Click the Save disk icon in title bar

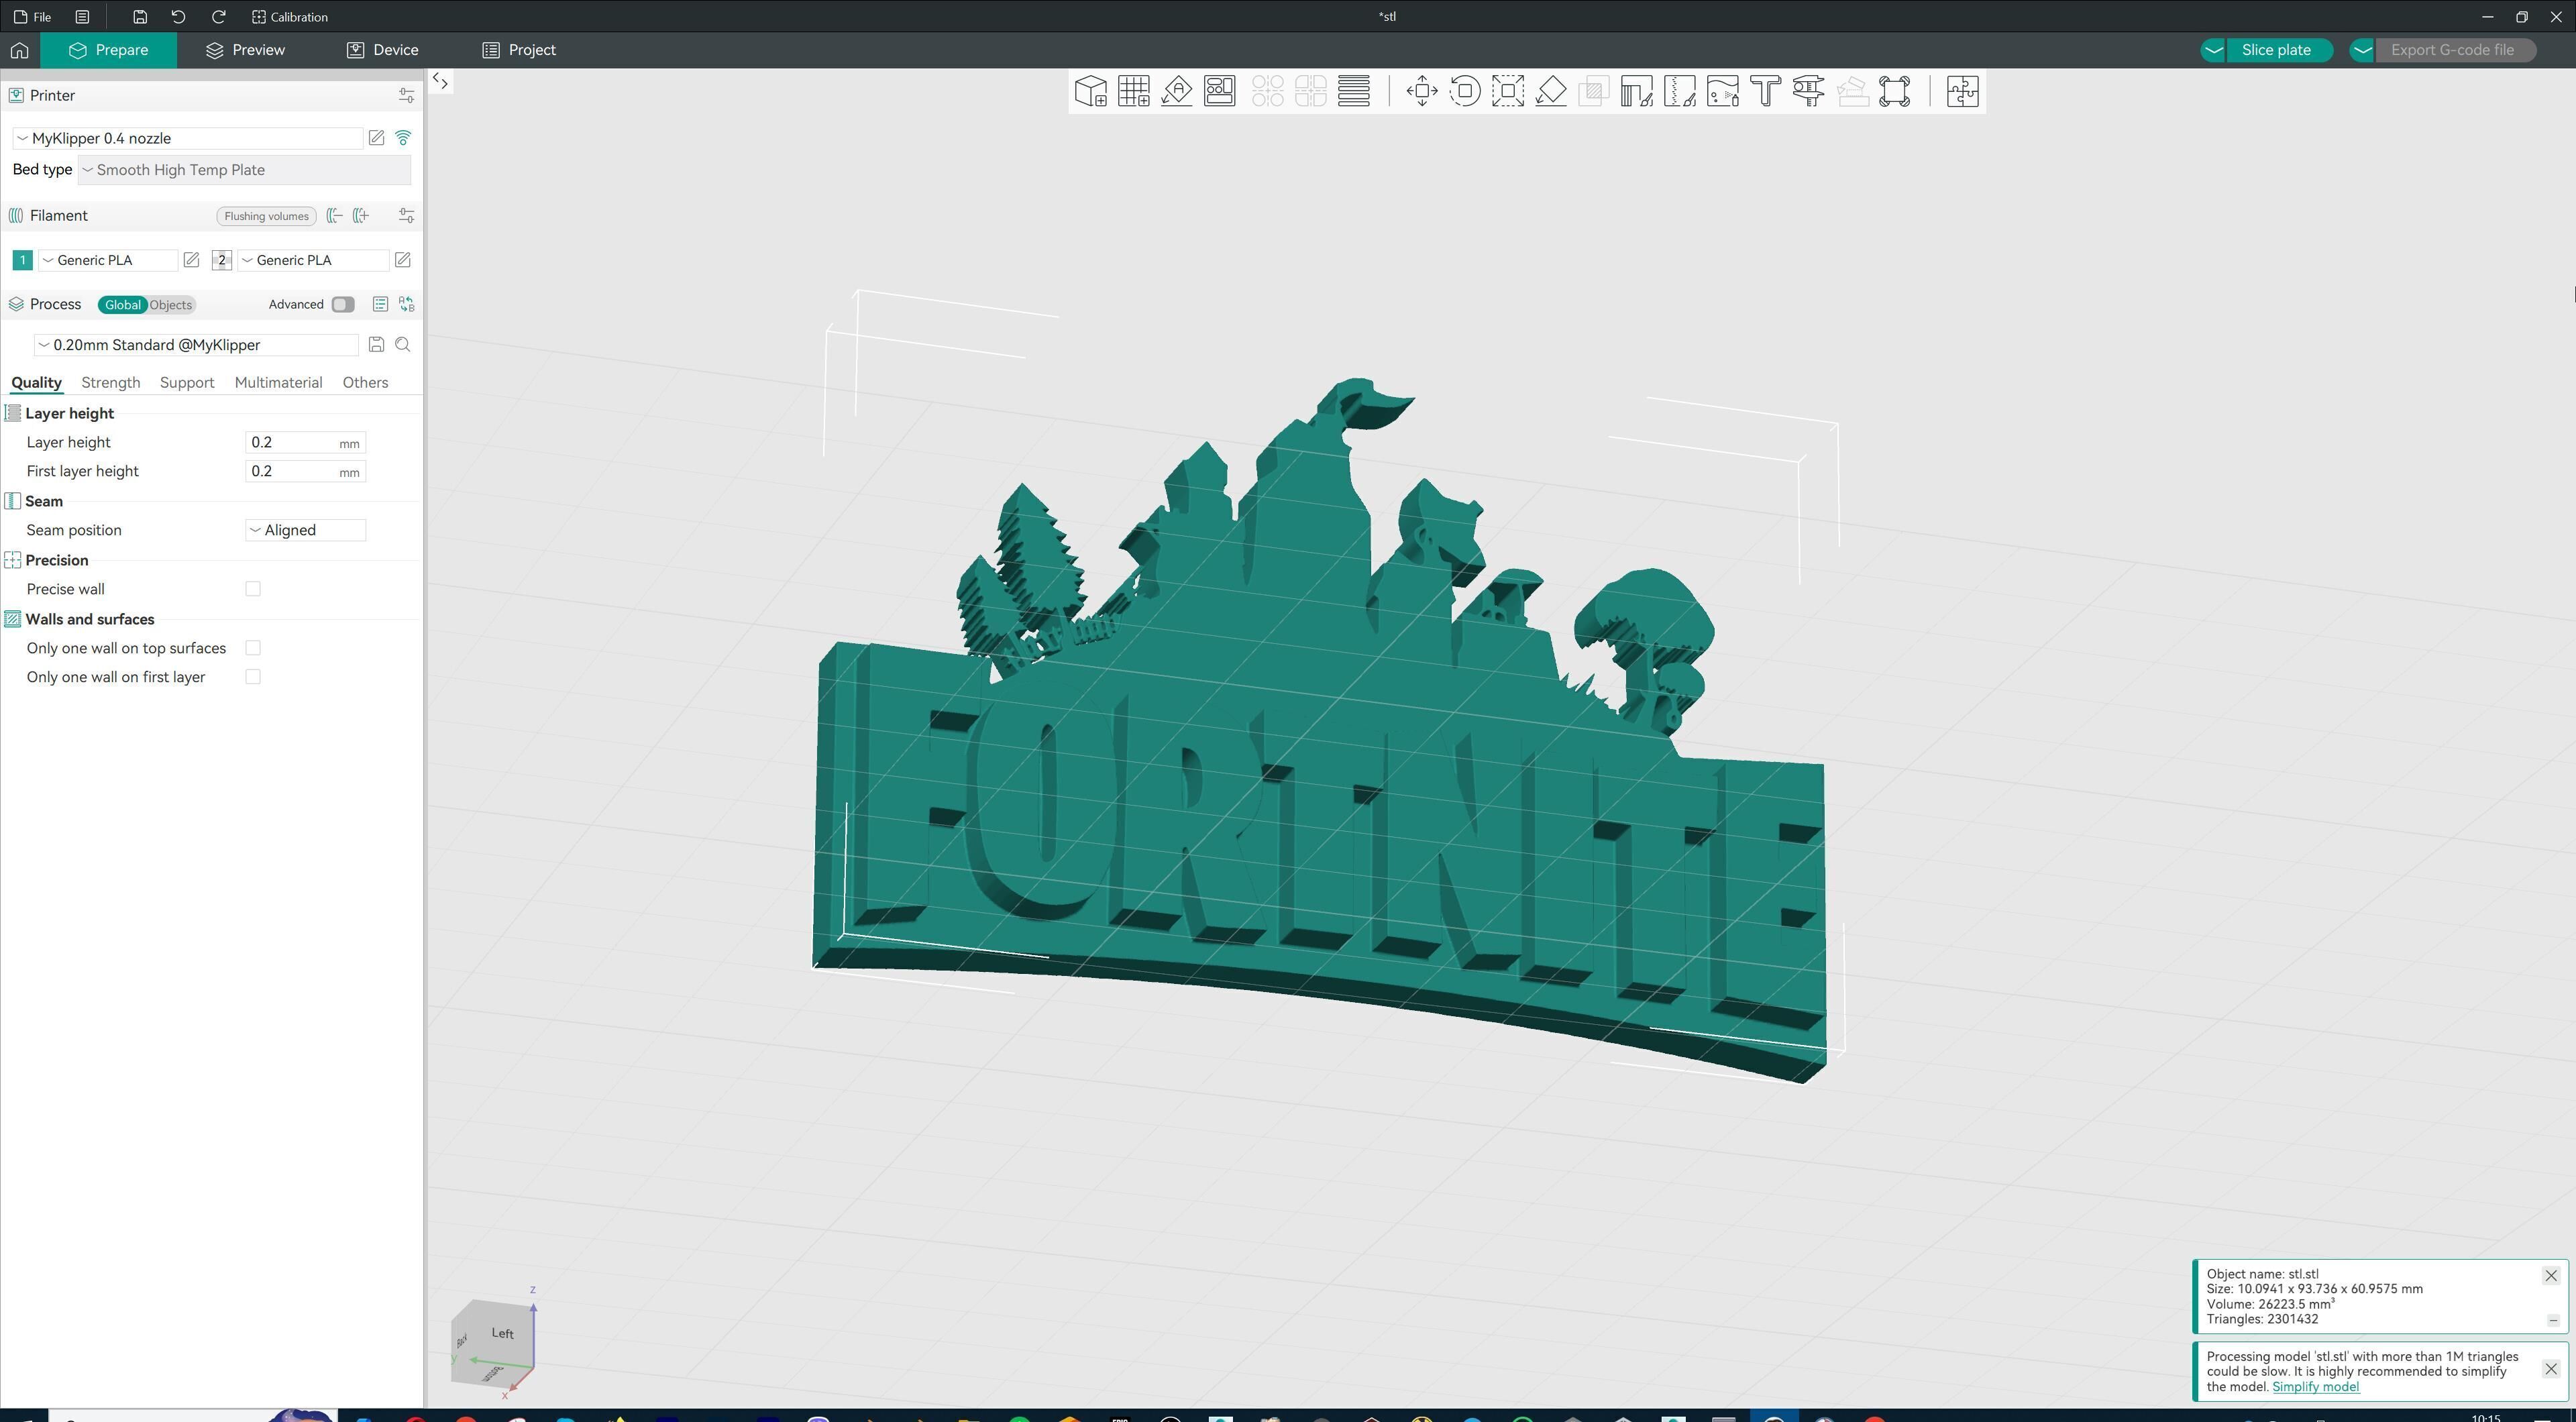tap(139, 17)
